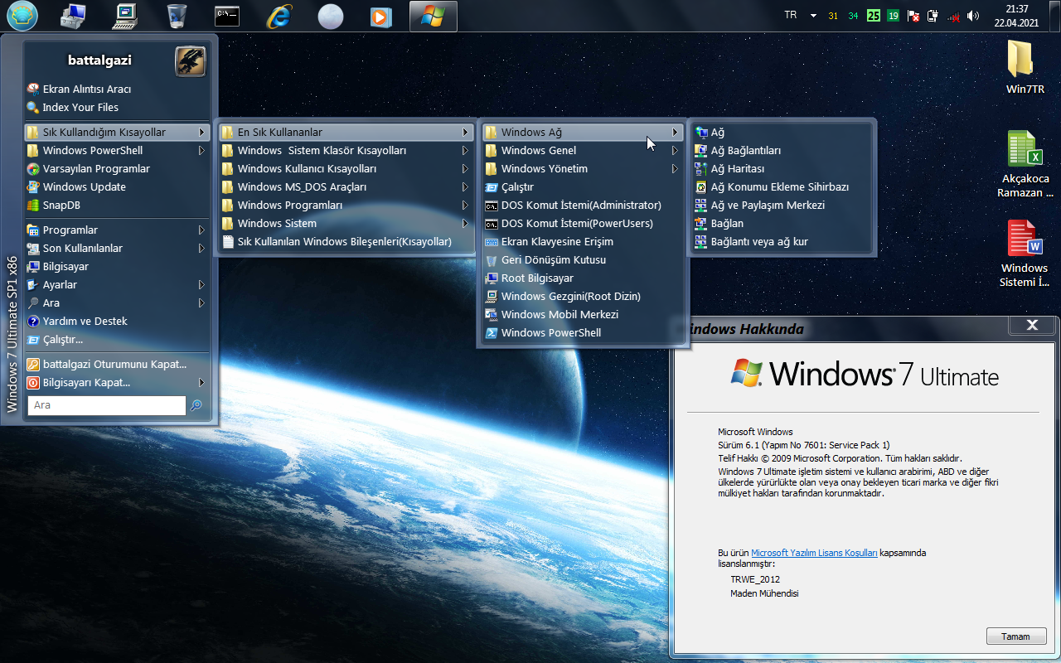Image resolution: width=1061 pixels, height=663 pixels.
Task: Open Ağ ve Paylaşım Merkezi
Action: [x=782, y=205]
